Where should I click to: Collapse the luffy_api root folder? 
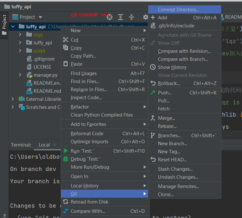coord(13,27)
